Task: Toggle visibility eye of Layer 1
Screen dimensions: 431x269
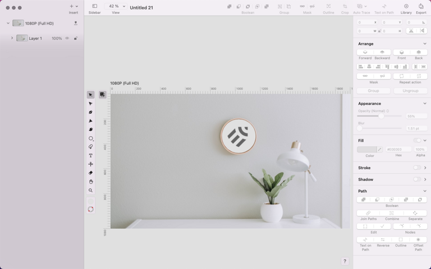Action: [x=67, y=38]
